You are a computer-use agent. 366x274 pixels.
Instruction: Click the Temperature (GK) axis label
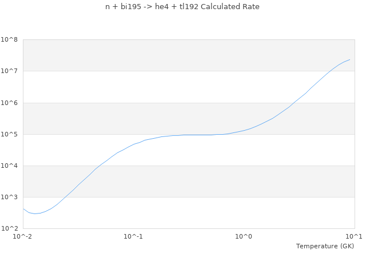325,246
